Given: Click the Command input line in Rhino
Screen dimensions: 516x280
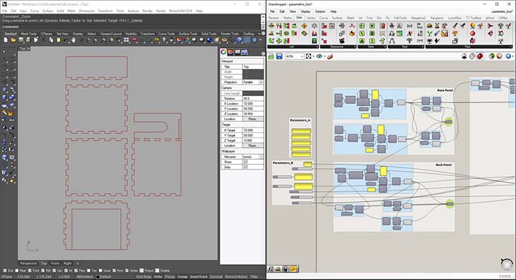Looking at the screenshot, I should pyautogui.click(x=132, y=27).
